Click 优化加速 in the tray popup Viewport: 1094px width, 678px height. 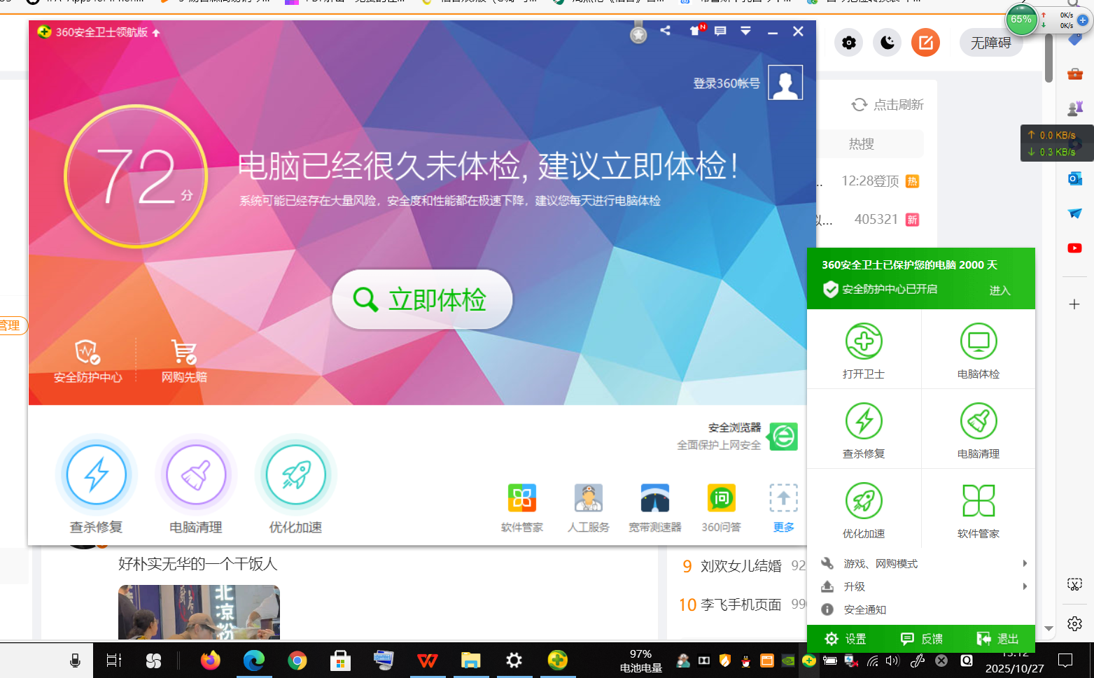pyautogui.click(x=864, y=511)
